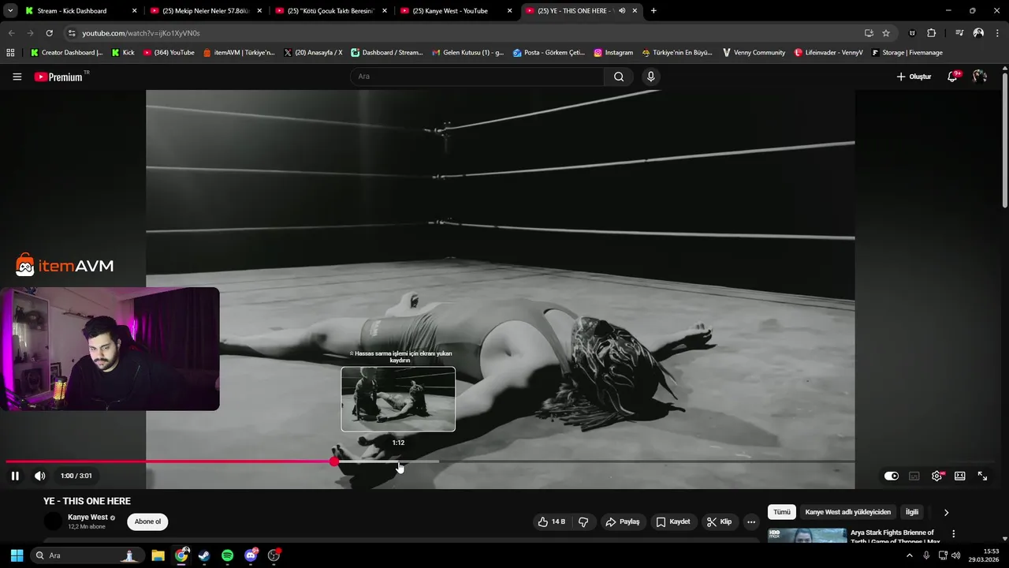This screenshot has width=1009, height=568.
Task: Open the video in fullscreen
Action: coord(982,476)
